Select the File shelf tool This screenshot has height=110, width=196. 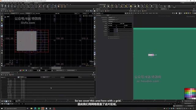(58, 6)
